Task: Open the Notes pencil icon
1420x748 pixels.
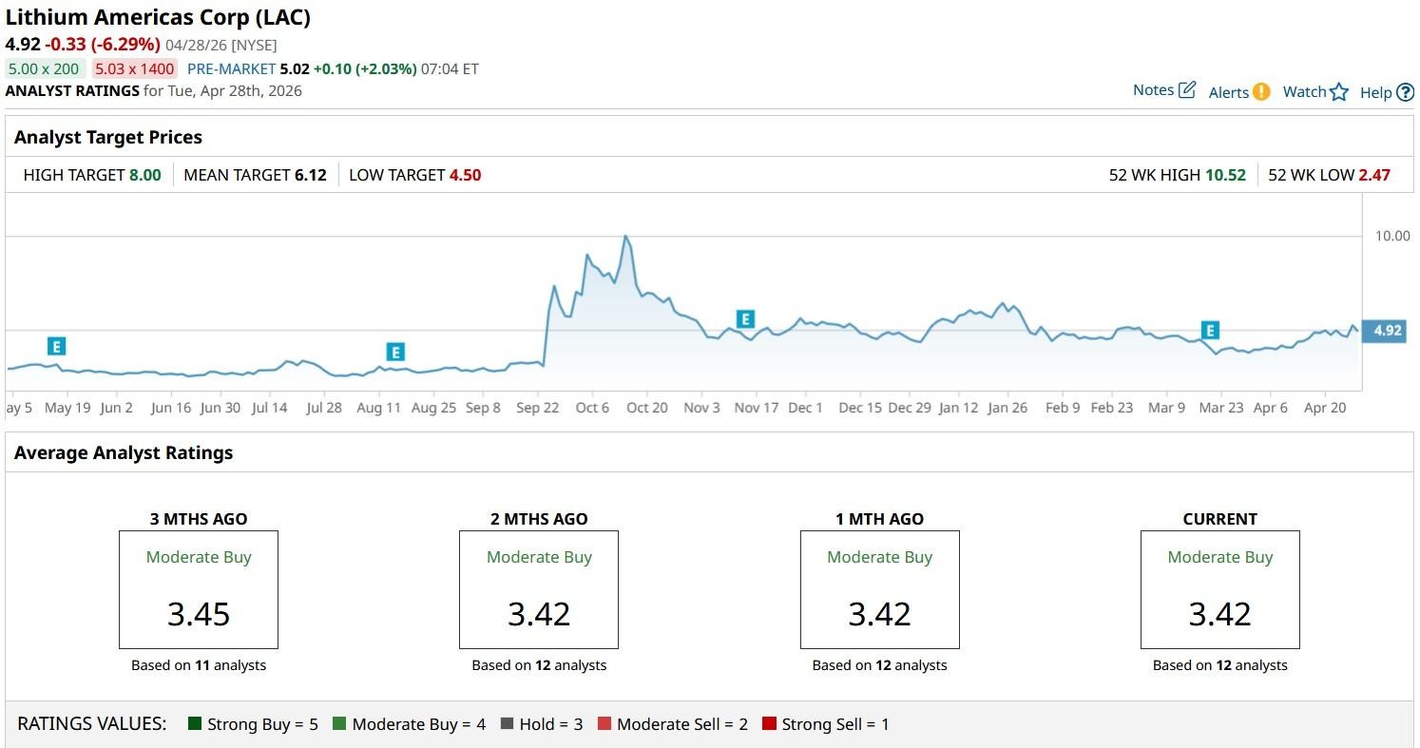Action: coord(1187,90)
